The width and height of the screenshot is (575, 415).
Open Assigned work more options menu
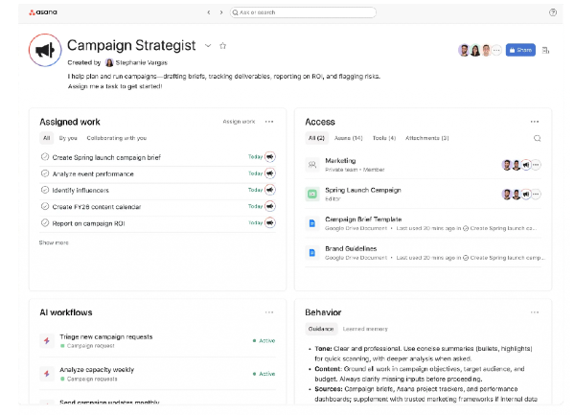point(269,122)
